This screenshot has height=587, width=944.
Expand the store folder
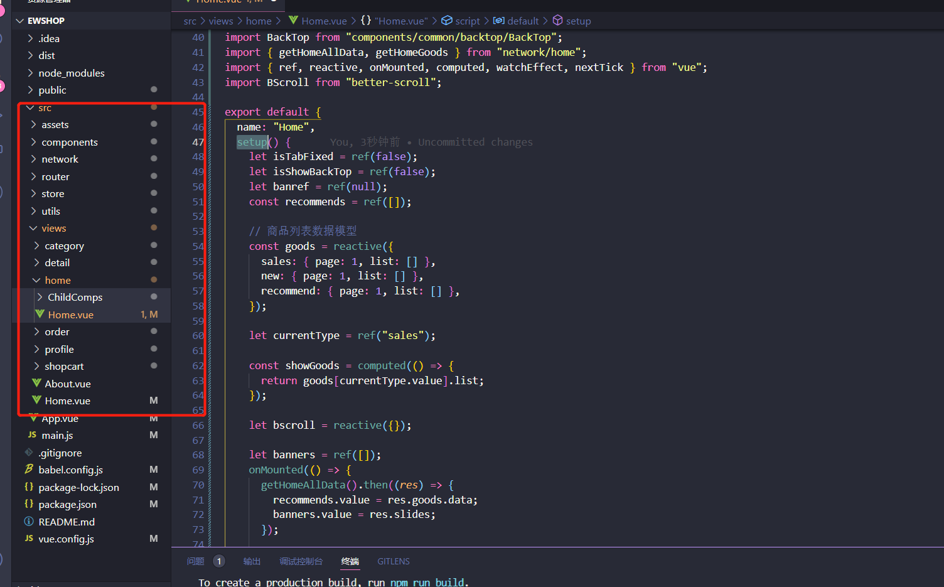tap(53, 194)
